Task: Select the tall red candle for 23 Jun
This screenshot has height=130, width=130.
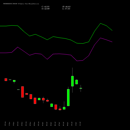Action: 23,92
